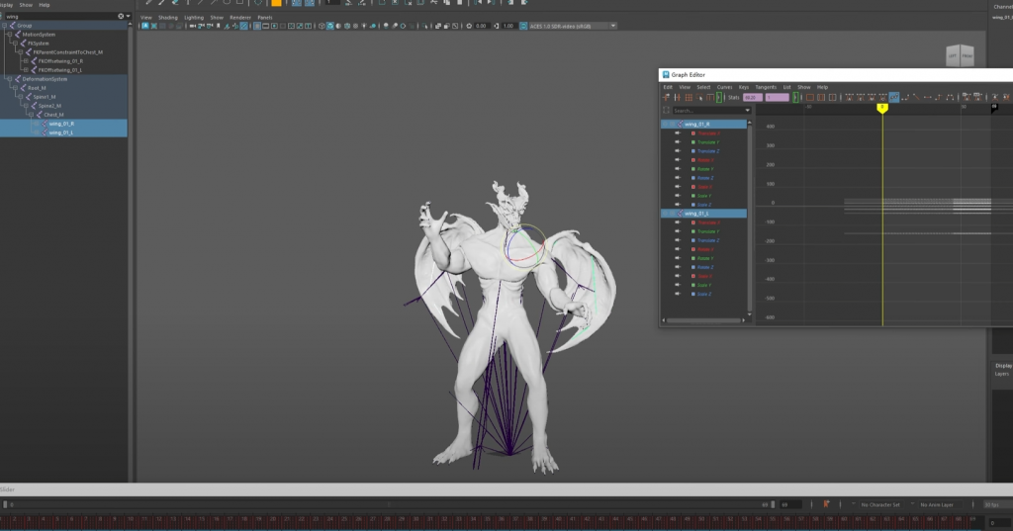
Task: Click Select Camera icon in viewport panel toolbar
Action: [x=193, y=26]
